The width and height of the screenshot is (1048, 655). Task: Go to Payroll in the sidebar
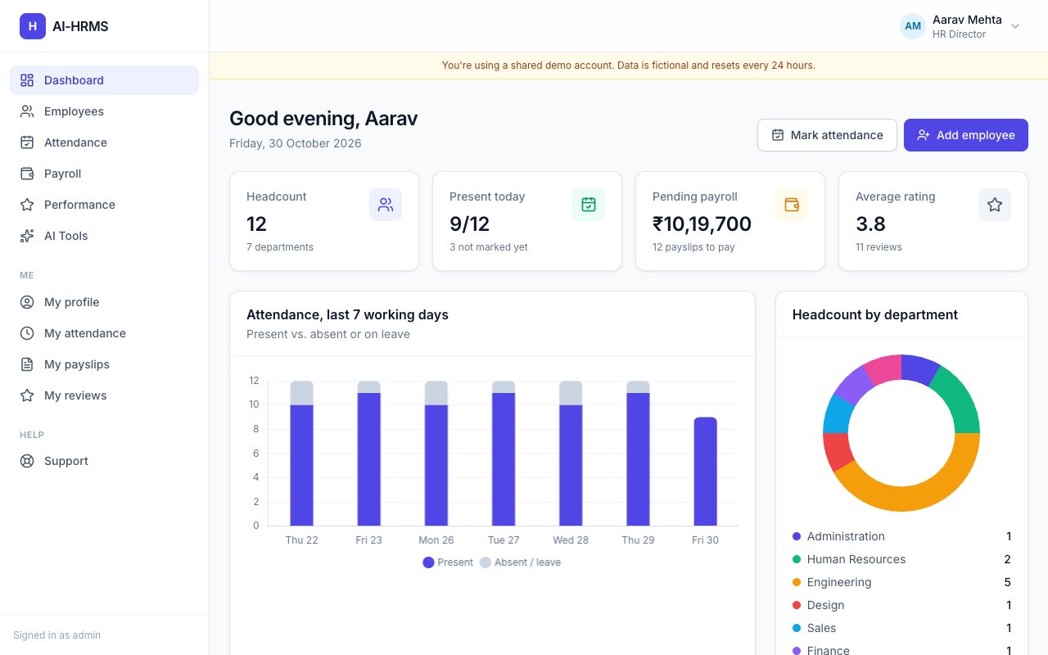click(104, 174)
